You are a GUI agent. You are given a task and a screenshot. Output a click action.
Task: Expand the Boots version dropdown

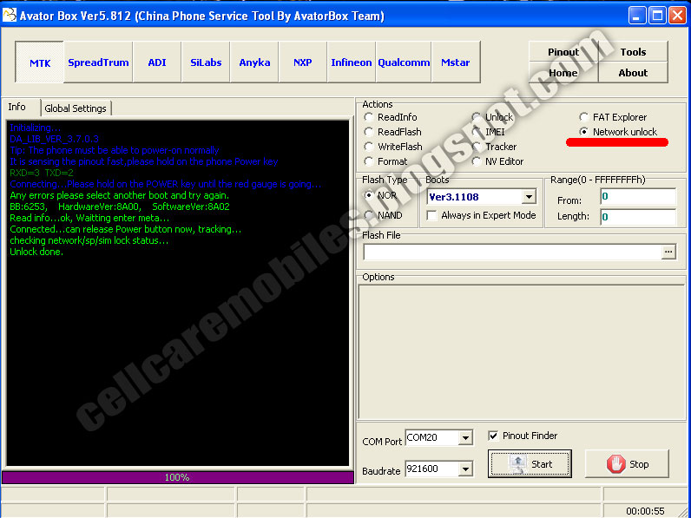pos(529,197)
